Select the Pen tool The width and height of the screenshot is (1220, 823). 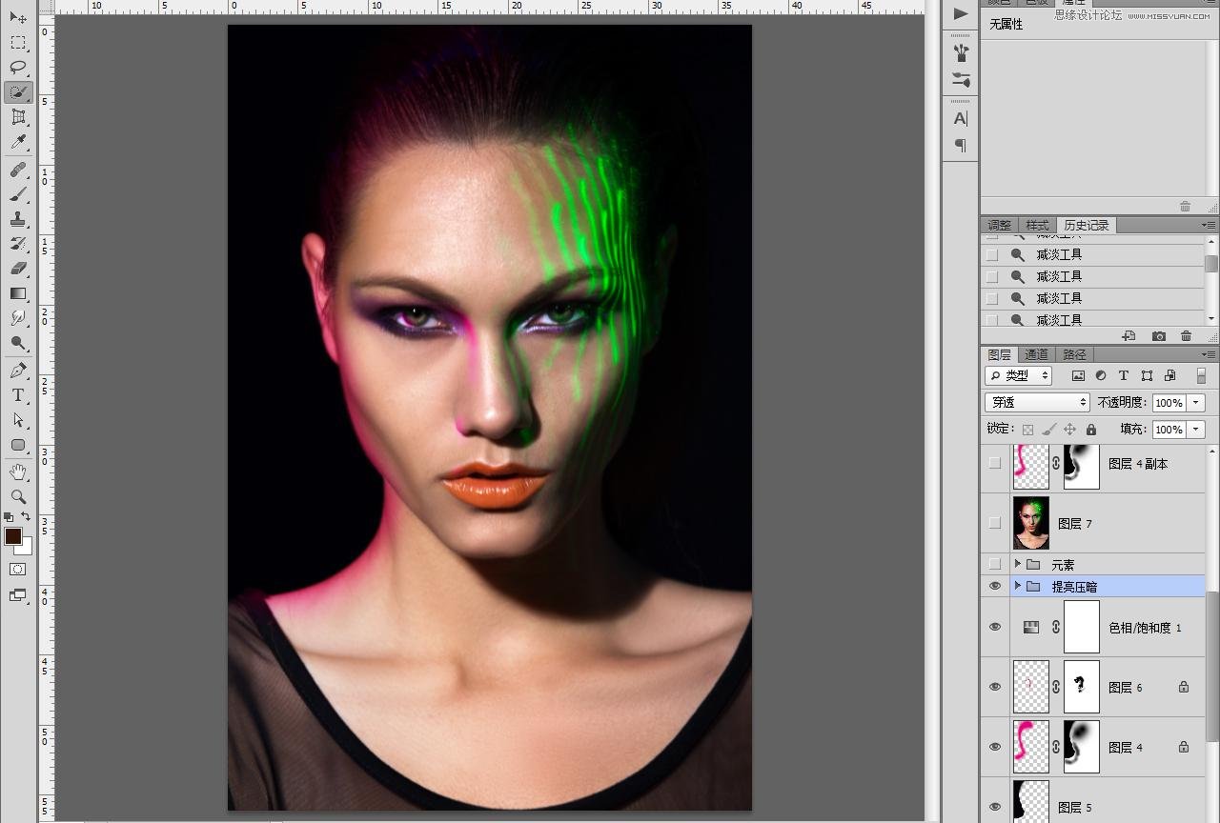(x=18, y=371)
